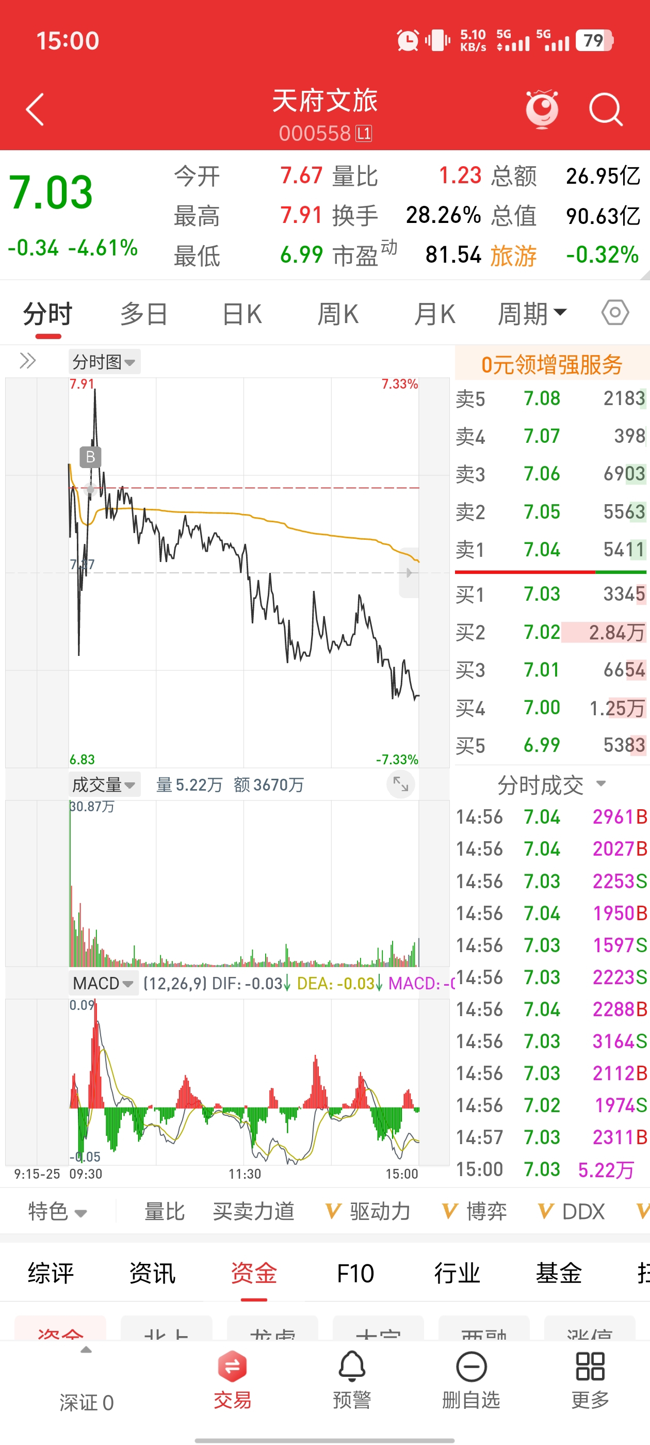The image size is (650, 1445).
Task: Tap the 卖3 7.06 order row
Action: [x=551, y=474]
